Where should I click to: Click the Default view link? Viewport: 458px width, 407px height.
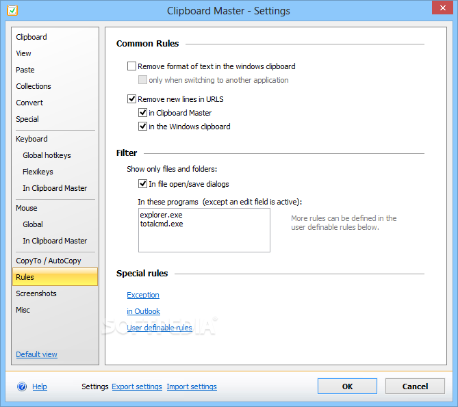[x=36, y=354]
